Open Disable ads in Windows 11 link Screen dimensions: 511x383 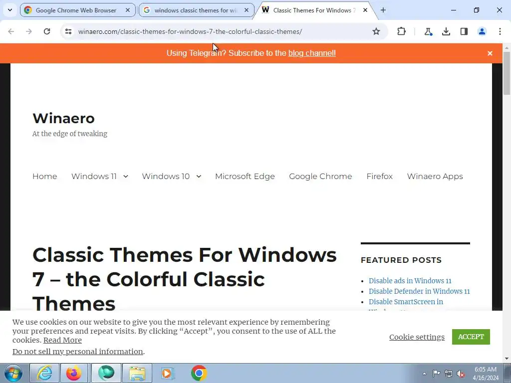pos(410,281)
